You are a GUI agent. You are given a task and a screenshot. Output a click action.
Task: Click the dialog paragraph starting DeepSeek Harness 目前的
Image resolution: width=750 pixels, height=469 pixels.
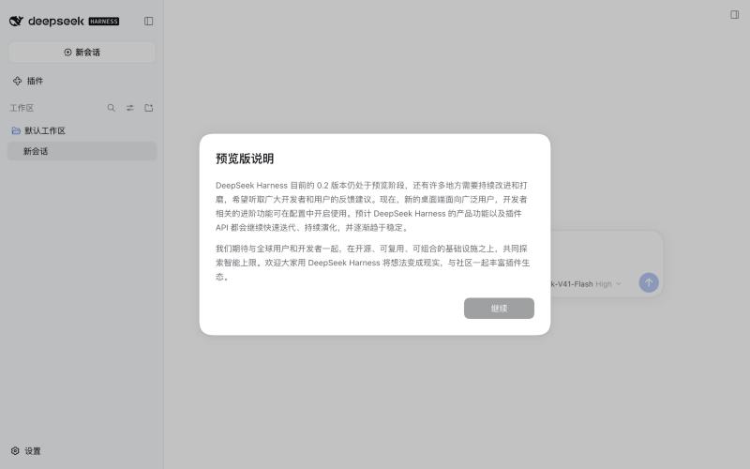[371, 206]
